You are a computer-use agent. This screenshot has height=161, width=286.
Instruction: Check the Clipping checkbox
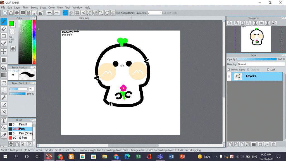pyautogui.click(x=248, y=70)
